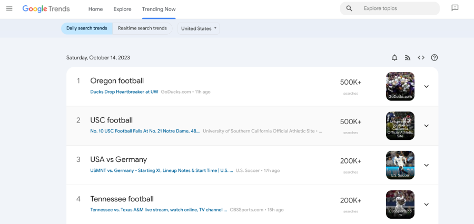Expand the Tennessee football trend row
Screen dimensions: 474x224
coord(426,205)
